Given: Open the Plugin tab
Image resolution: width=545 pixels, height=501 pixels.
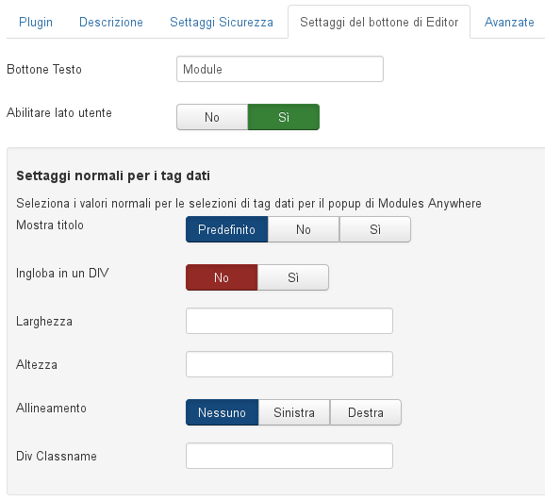Looking at the screenshot, I should click(x=36, y=22).
